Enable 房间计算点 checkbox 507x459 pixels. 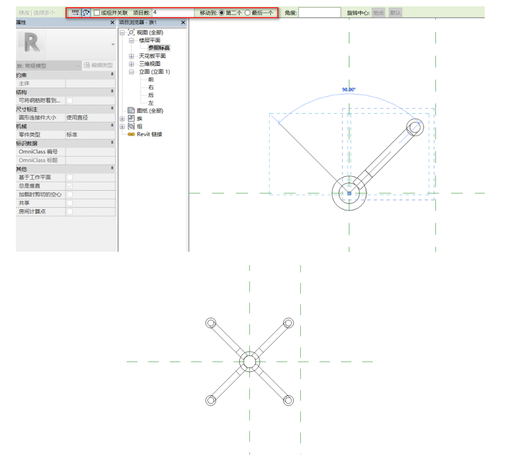click(x=69, y=212)
